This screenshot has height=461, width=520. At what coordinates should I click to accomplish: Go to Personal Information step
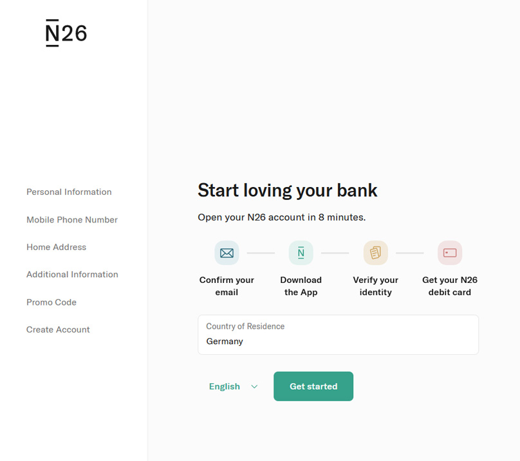[69, 192]
